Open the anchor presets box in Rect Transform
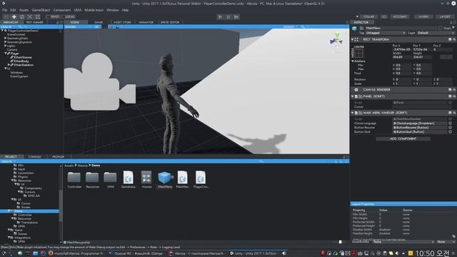The image size is (457, 257). point(358,53)
